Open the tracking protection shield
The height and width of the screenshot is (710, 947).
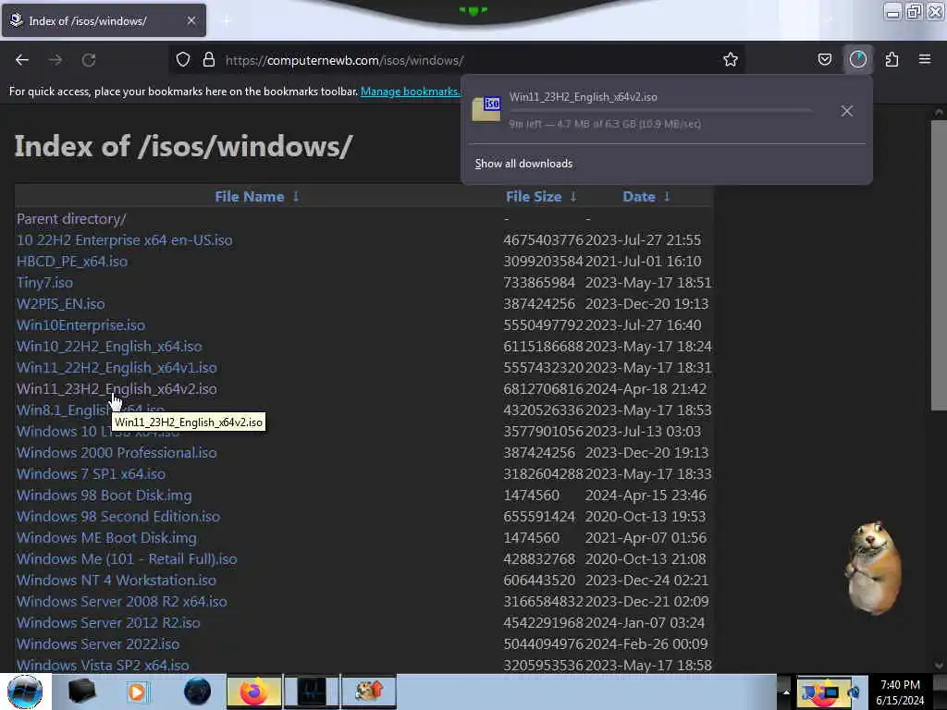tap(183, 60)
